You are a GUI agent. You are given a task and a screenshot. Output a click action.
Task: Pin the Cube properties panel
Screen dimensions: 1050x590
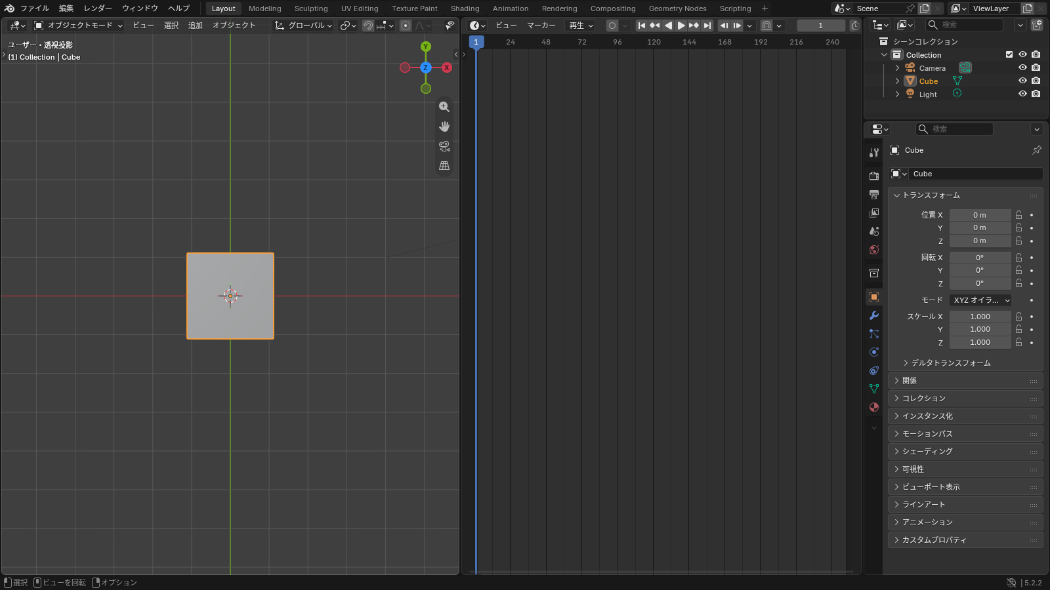(1037, 150)
